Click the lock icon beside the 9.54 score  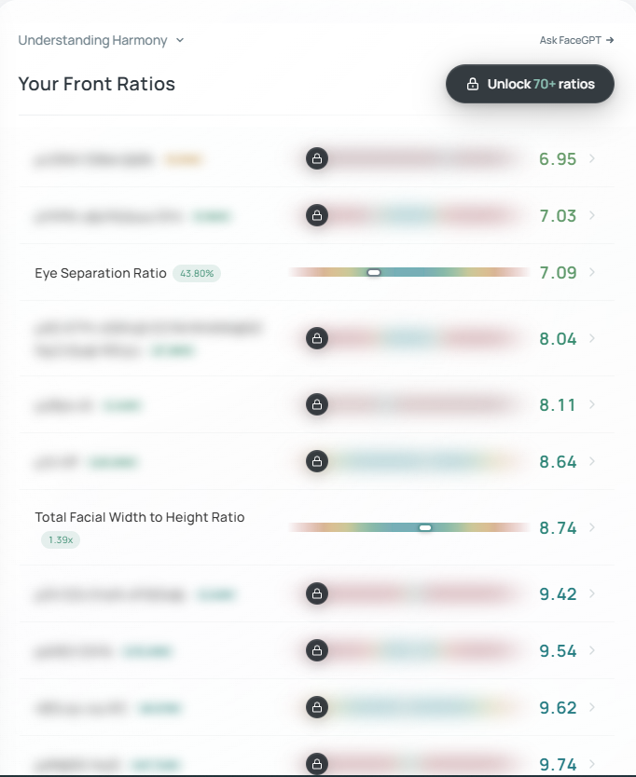317,650
